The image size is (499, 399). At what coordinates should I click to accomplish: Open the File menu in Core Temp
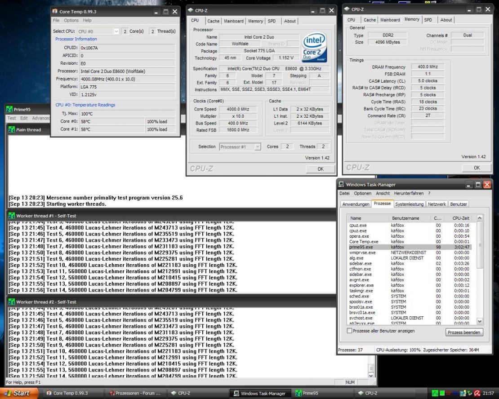click(56, 20)
